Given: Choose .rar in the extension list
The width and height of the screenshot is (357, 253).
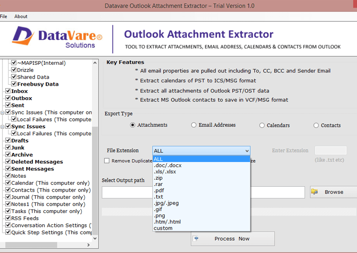Looking at the screenshot, I should pos(201,184).
